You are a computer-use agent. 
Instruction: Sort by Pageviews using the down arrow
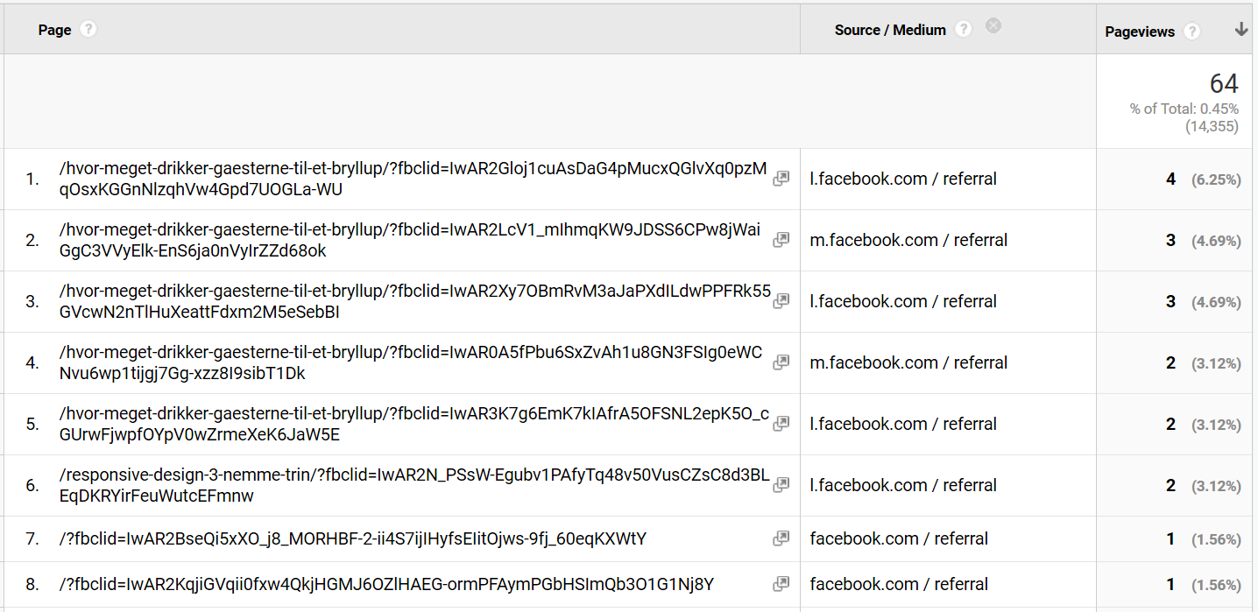[x=1240, y=30]
